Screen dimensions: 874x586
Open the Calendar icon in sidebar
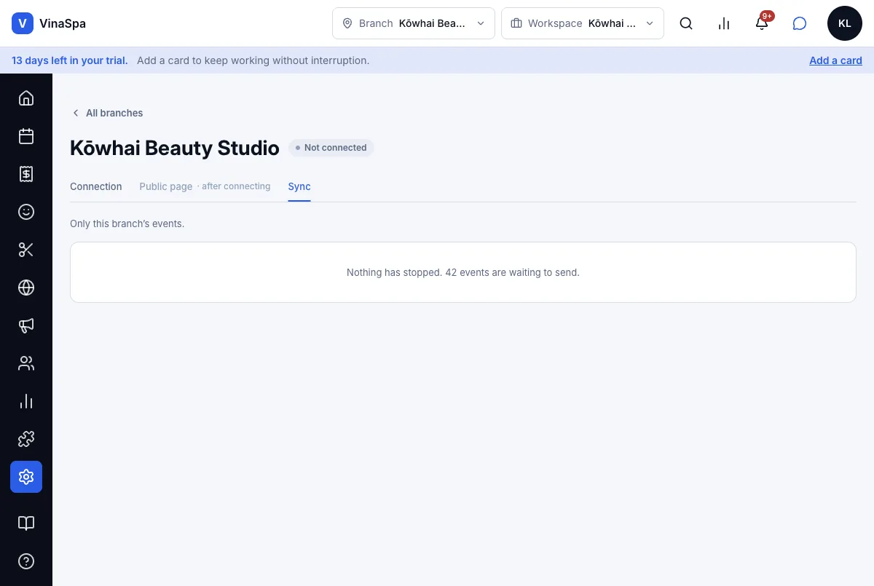pos(26,135)
